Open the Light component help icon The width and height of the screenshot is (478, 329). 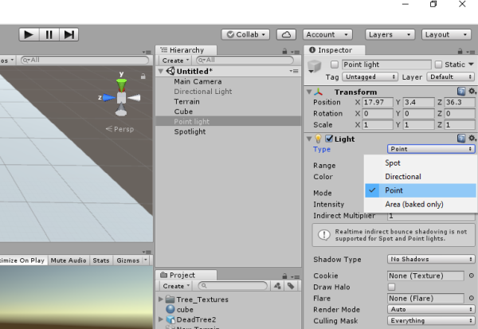click(462, 139)
